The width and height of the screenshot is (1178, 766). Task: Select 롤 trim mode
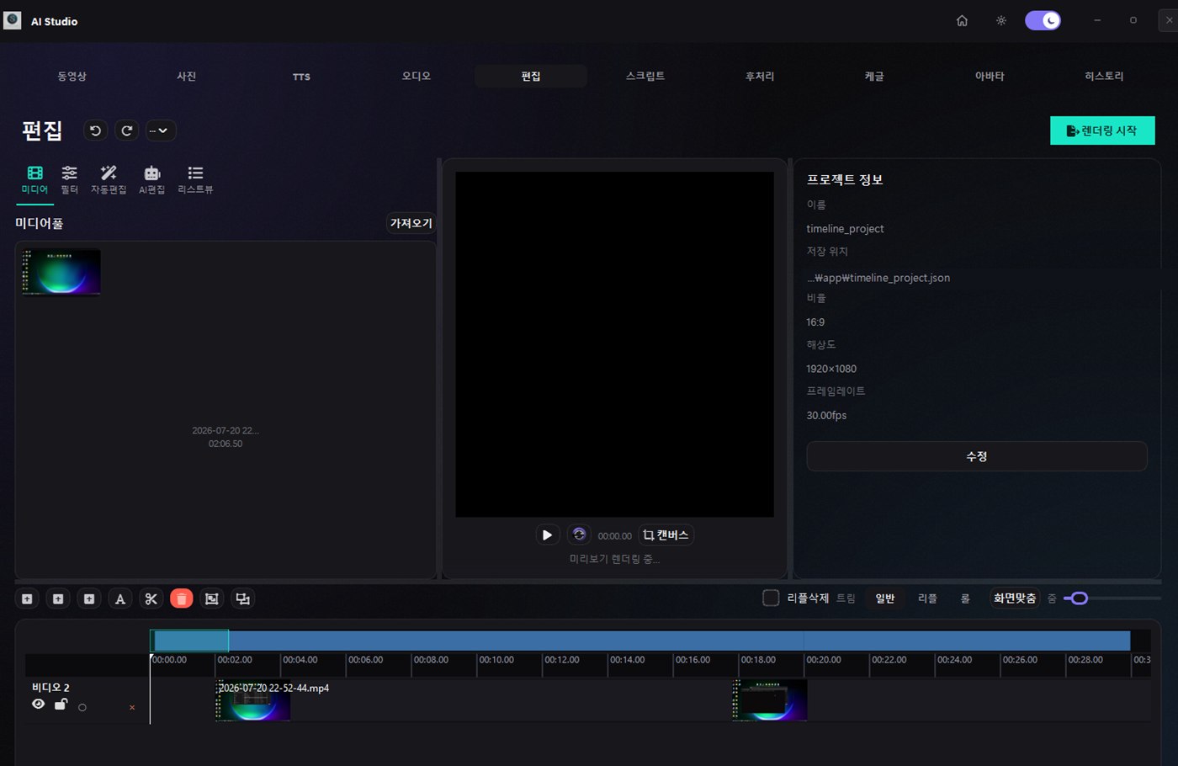[x=965, y=598]
